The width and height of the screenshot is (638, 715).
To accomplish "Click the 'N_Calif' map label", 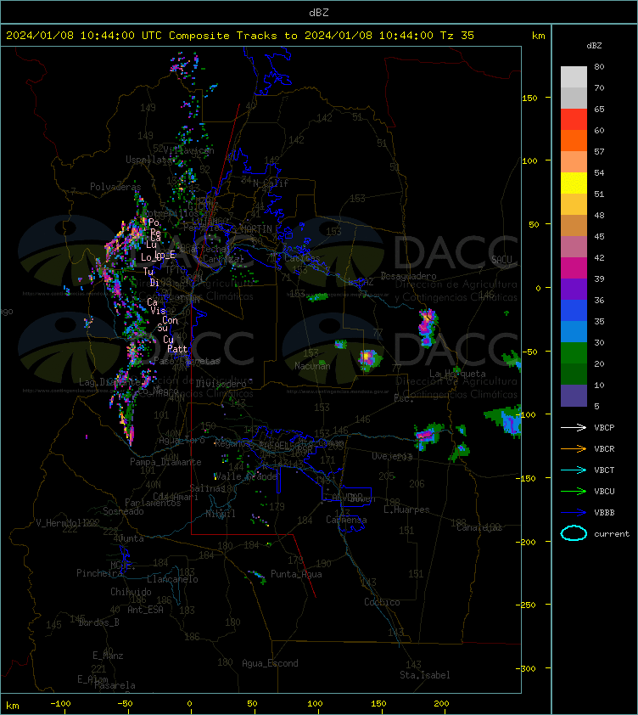I will 271,183.
